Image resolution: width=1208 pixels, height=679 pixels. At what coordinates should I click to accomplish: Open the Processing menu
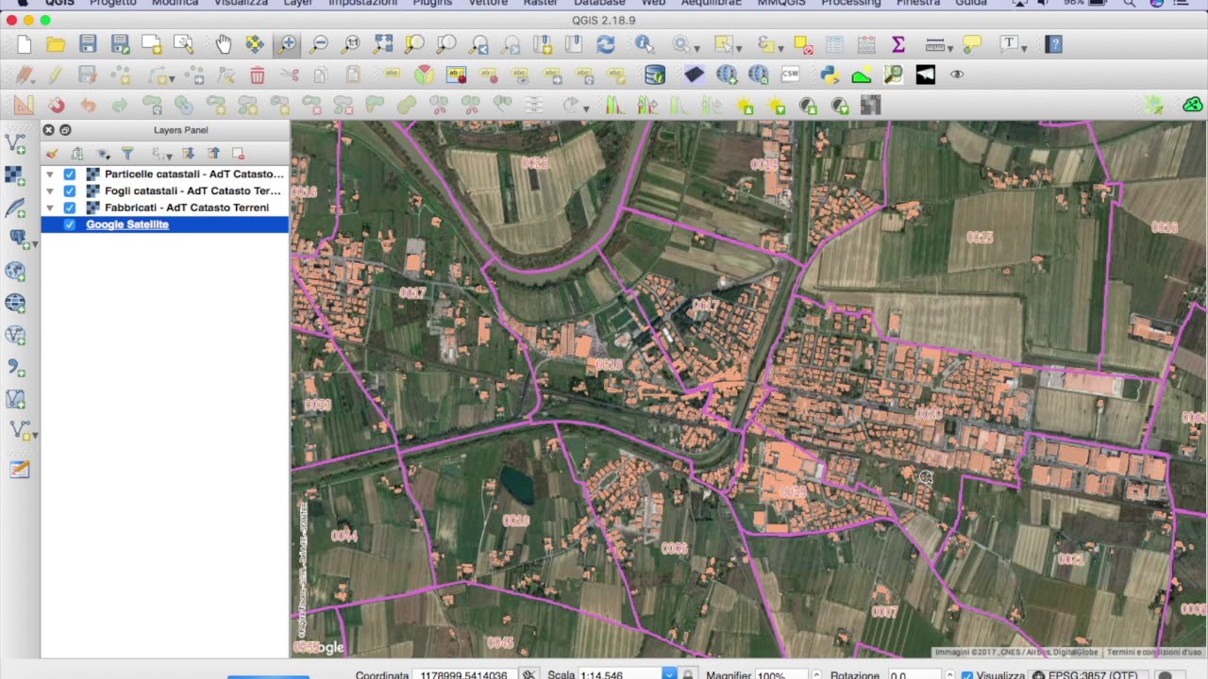pos(851,4)
